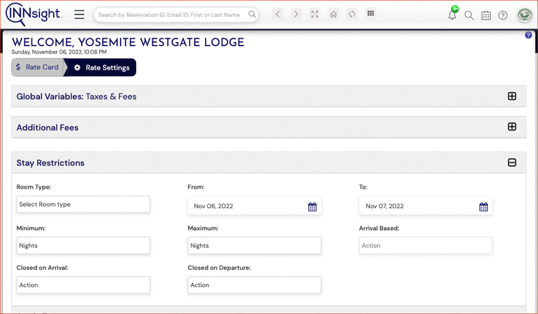Click the Welcome, Yosemite Westgate Lodge heading

click(128, 42)
